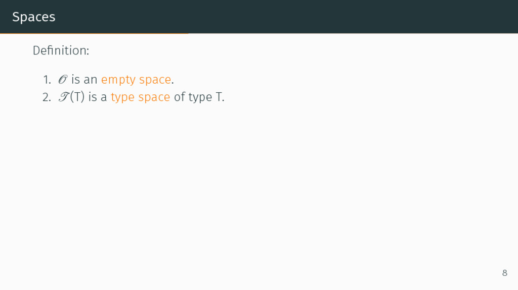Screen dimensions: 518x290
Task: Click the word 'type' in orange text
Action: [122, 97]
